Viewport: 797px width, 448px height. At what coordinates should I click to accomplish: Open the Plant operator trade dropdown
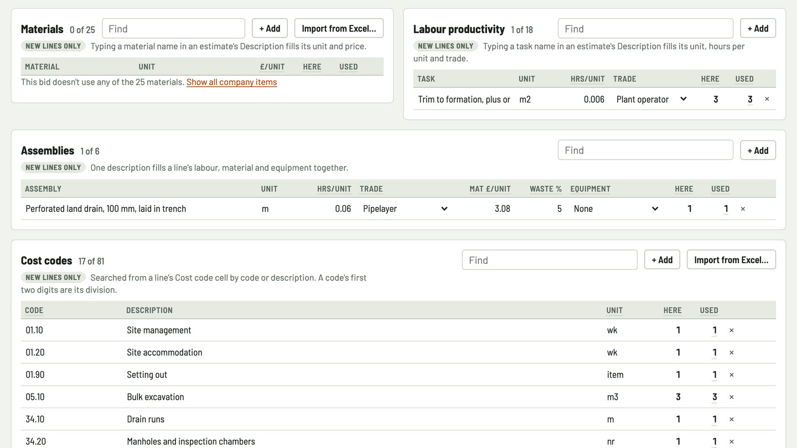tap(651, 99)
